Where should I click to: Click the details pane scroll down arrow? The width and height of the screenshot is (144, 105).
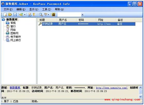[x=140, y=97]
